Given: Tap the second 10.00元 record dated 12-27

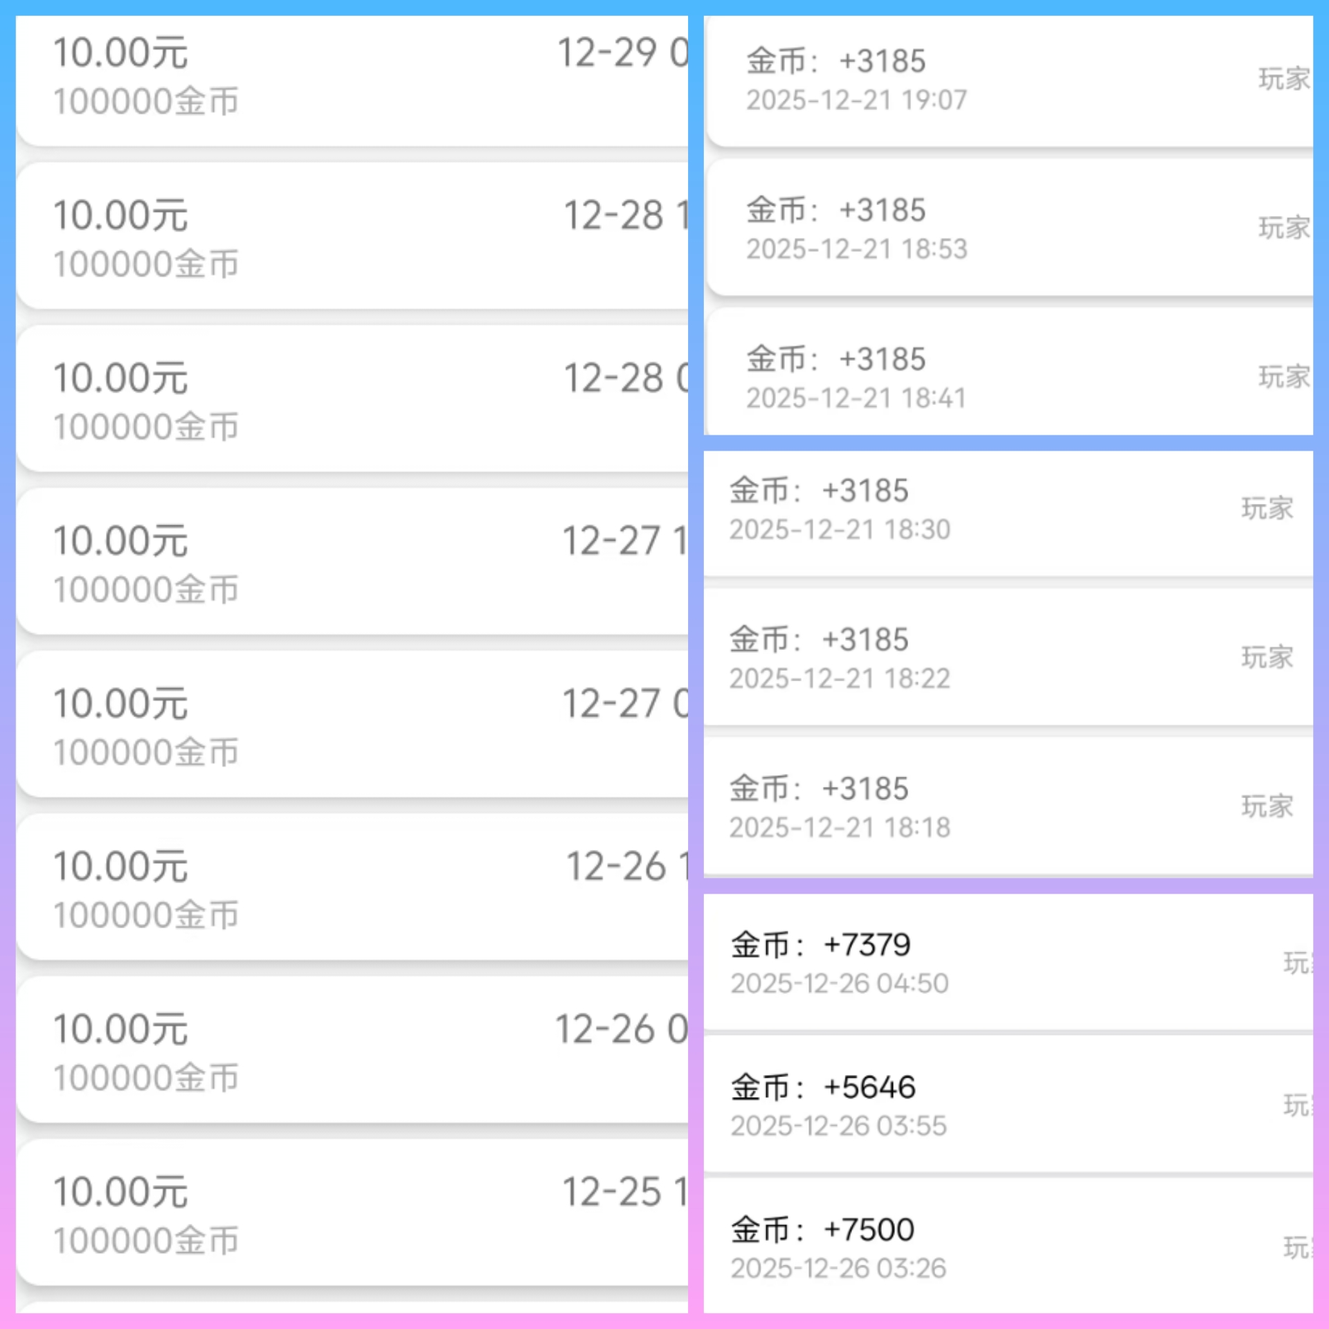Looking at the screenshot, I should [x=353, y=725].
